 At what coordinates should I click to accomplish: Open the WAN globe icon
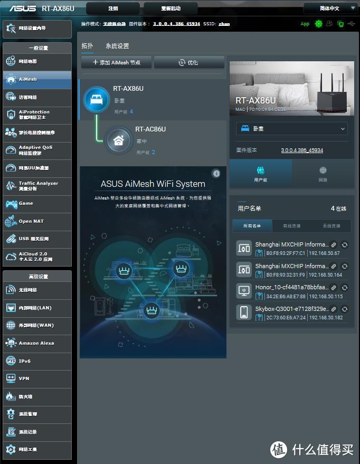11,325
